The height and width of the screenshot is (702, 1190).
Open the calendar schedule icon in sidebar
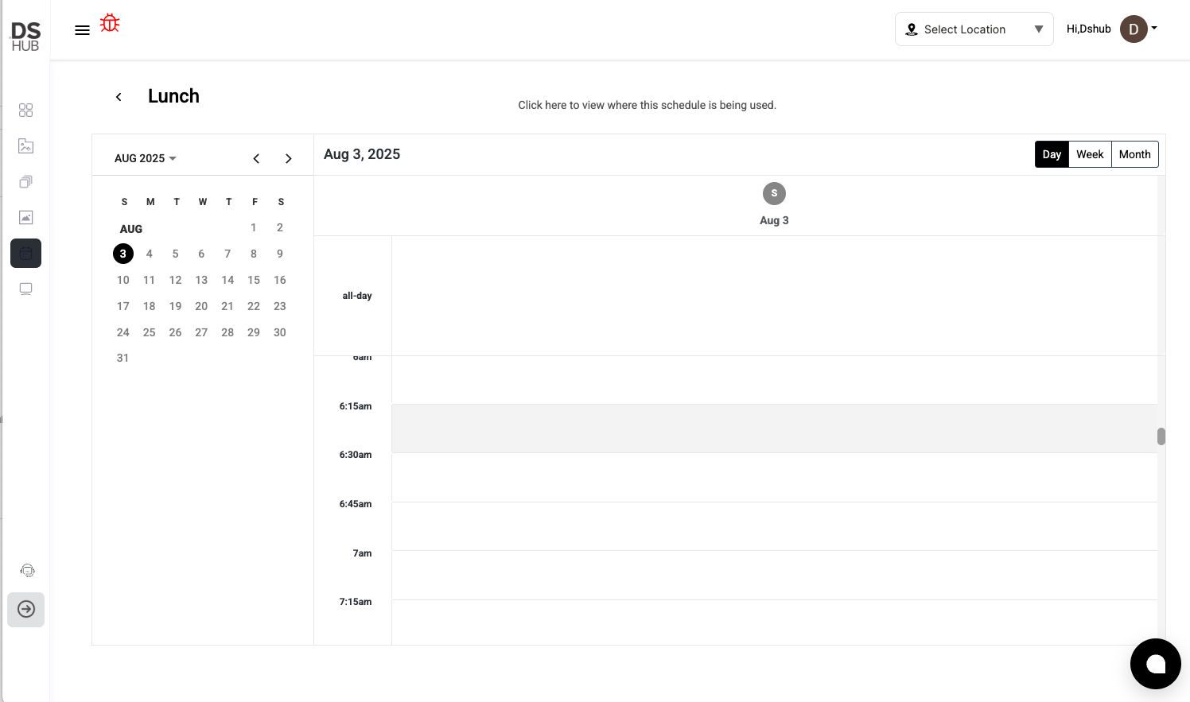(25, 254)
